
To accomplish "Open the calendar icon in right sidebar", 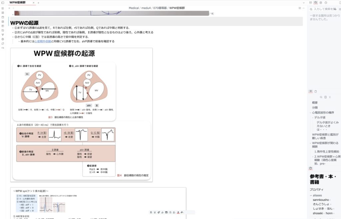I will pos(321,3).
